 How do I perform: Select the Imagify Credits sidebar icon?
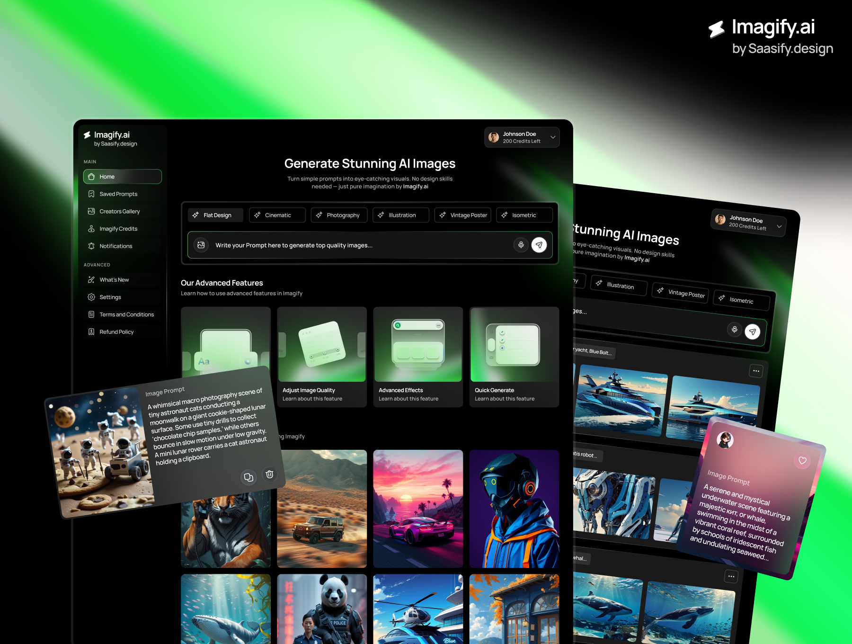(x=92, y=228)
